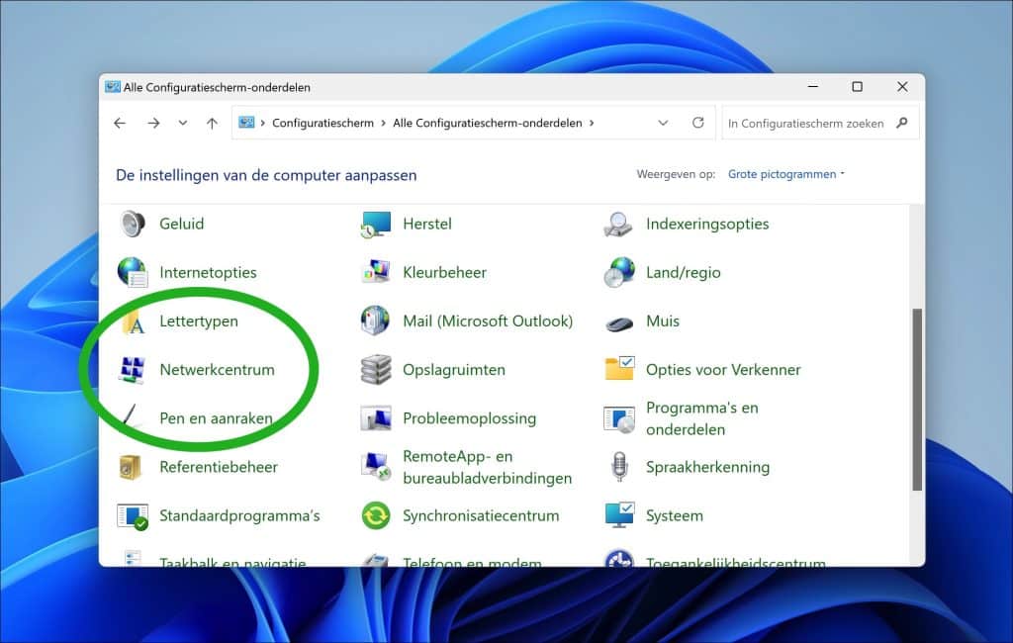Open the Muis link
1013x643 pixels.
663,321
